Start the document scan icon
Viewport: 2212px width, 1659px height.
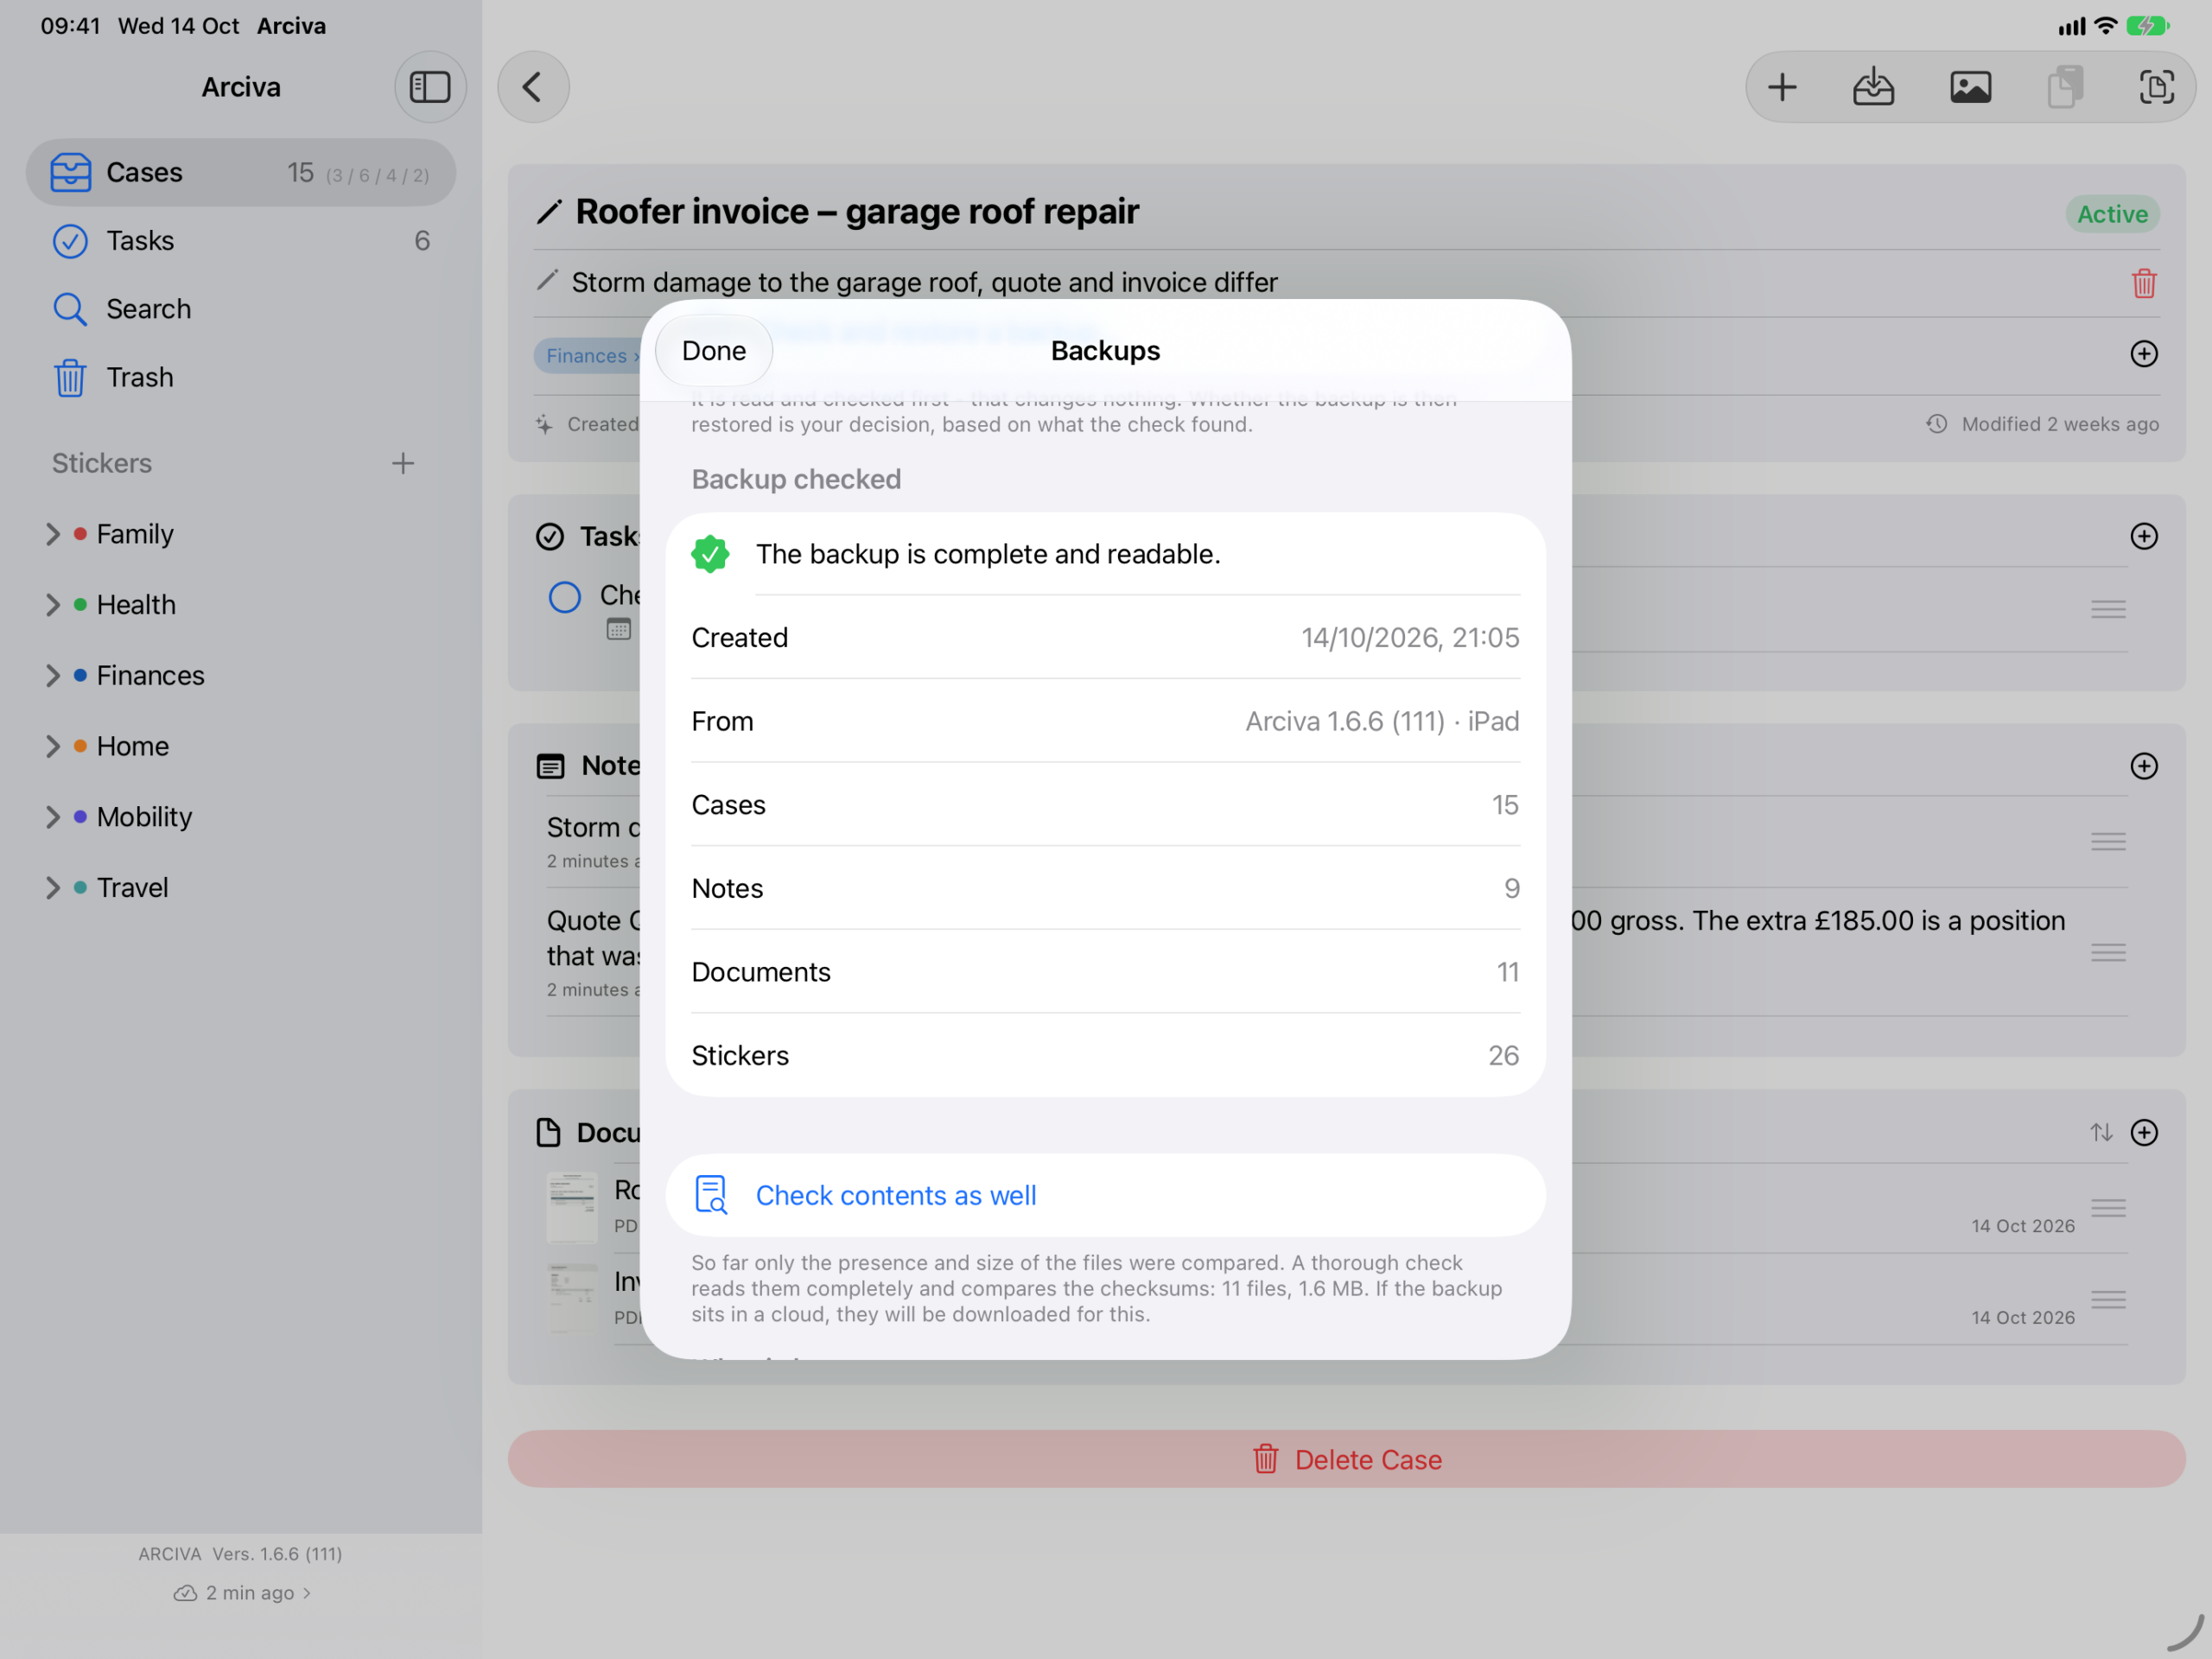(2156, 87)
